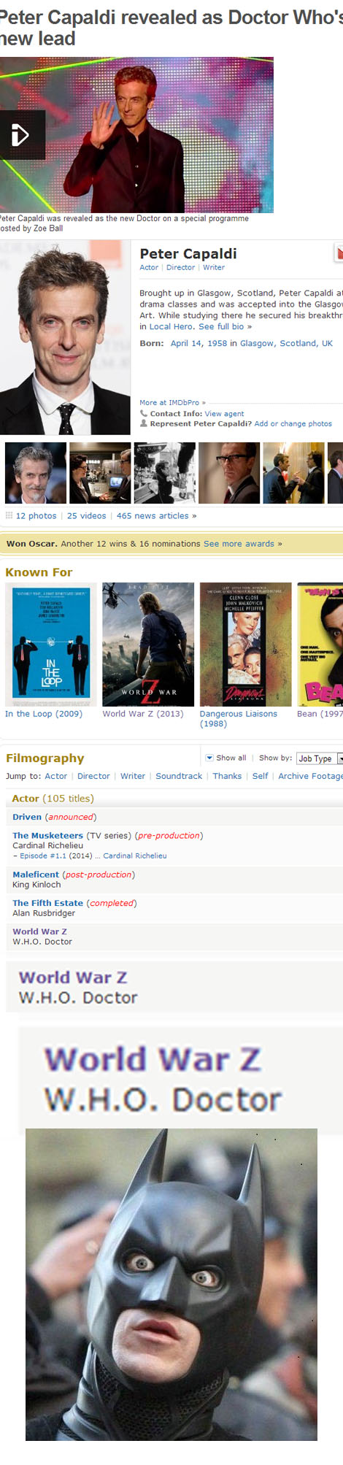Viewport: 343px width, 1465px height.
Task: Click the Glasgow, Scotland, UK birthplace link
Action: point(286,343)
